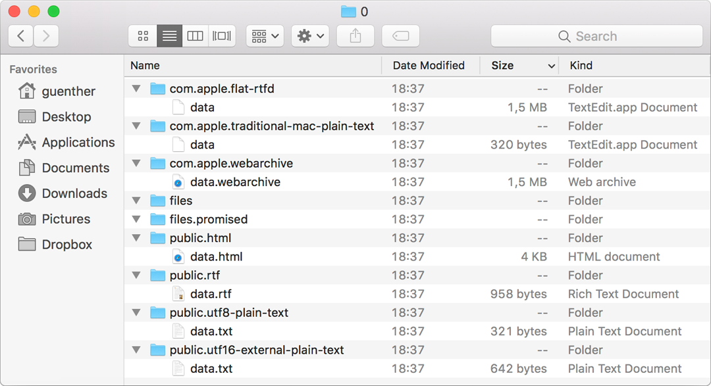Toggle disclosure triangle of files folder
The height and width of the screenshot is (386, 711).
(136, 201)
